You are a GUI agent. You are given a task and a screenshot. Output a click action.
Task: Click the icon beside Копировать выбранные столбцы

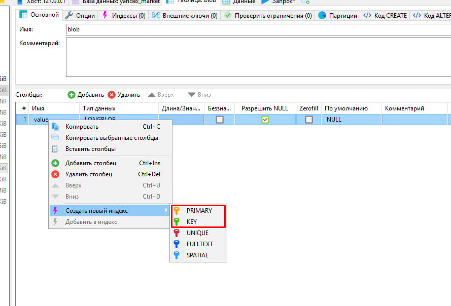point(55,138)
